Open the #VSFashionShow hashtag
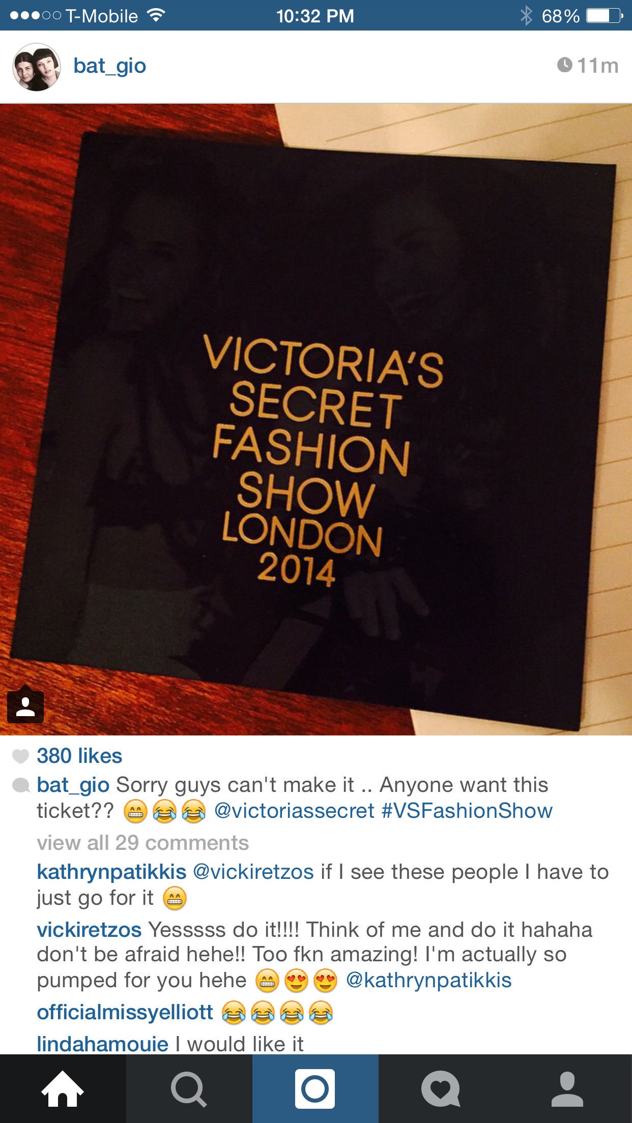The height and width of the screenshot is (1123, 632). 467,810
